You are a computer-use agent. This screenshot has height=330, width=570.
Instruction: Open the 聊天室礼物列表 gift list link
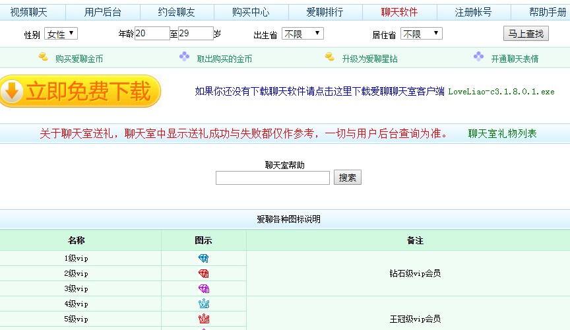click(503, 133)
